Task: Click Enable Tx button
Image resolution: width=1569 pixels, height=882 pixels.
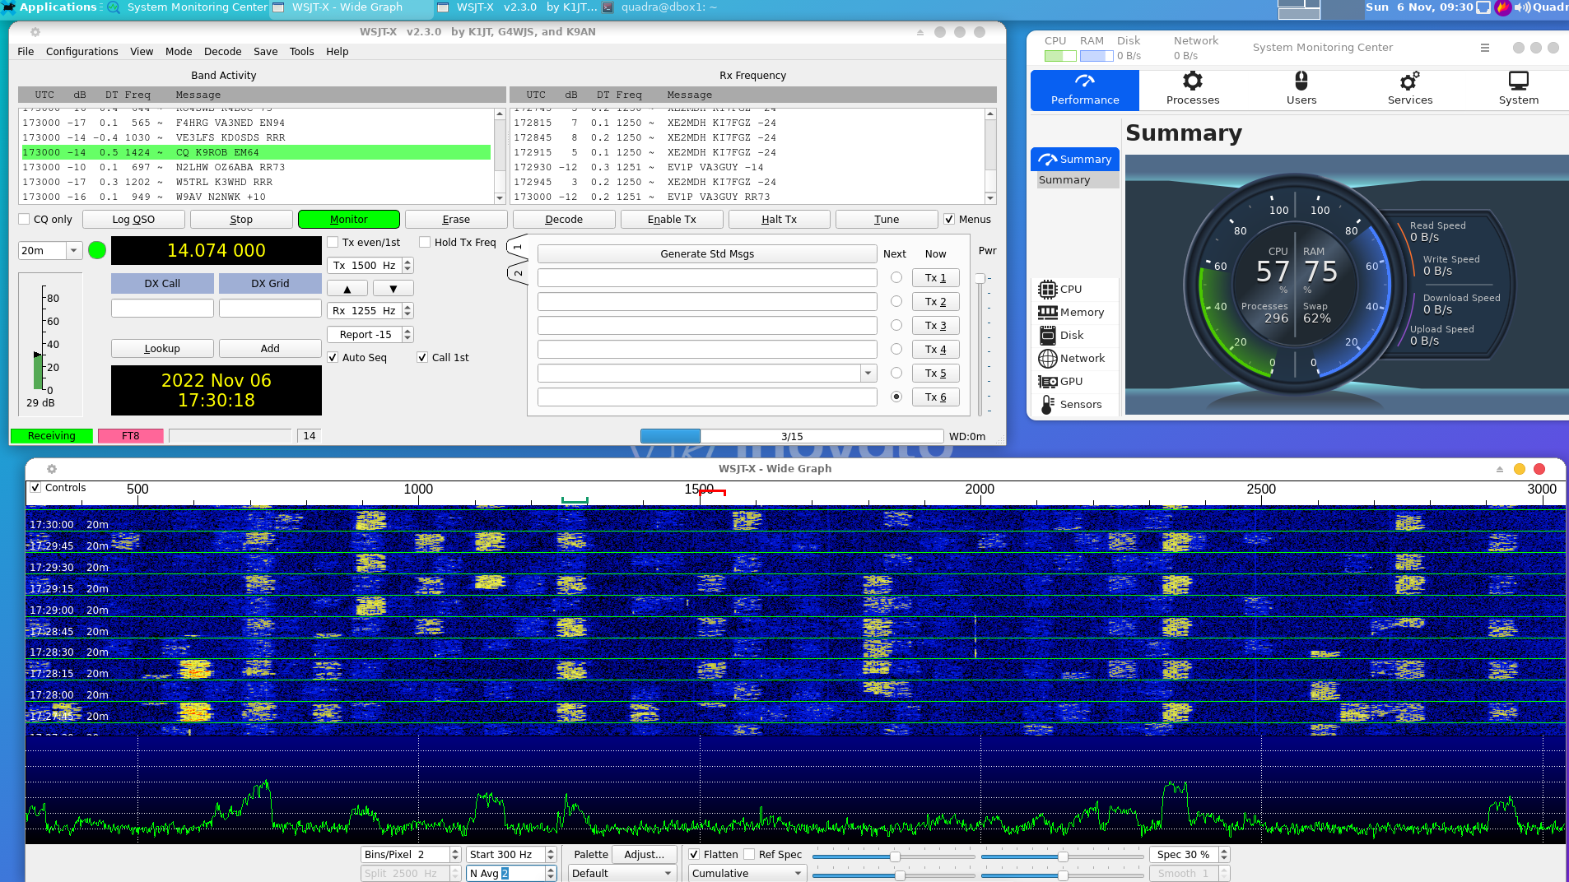Action: point(672,220)
